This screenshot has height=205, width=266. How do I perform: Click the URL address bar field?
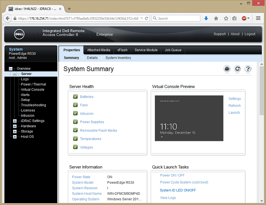click(x=78, y=18)
